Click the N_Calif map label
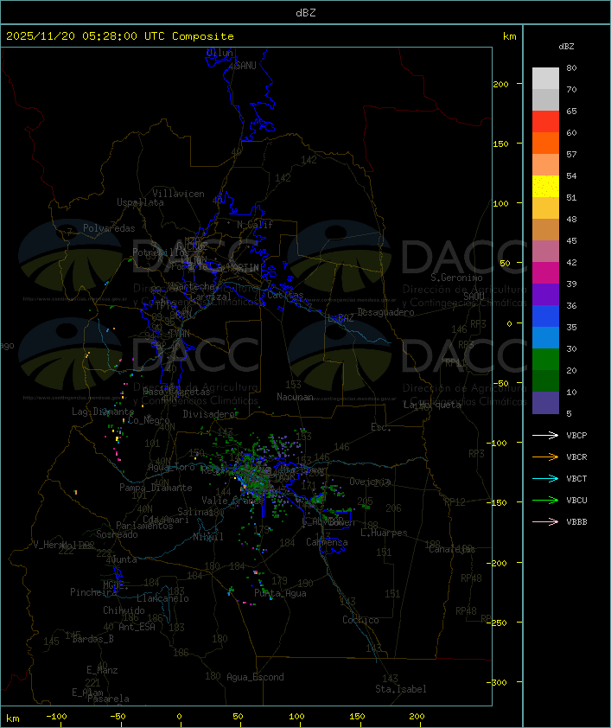Screen dimensions: 611x728 click(255, 224)
